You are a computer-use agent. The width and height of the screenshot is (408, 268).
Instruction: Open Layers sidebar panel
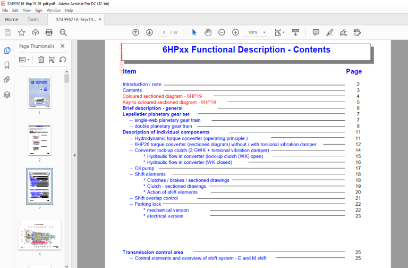(x=7, y=95)
